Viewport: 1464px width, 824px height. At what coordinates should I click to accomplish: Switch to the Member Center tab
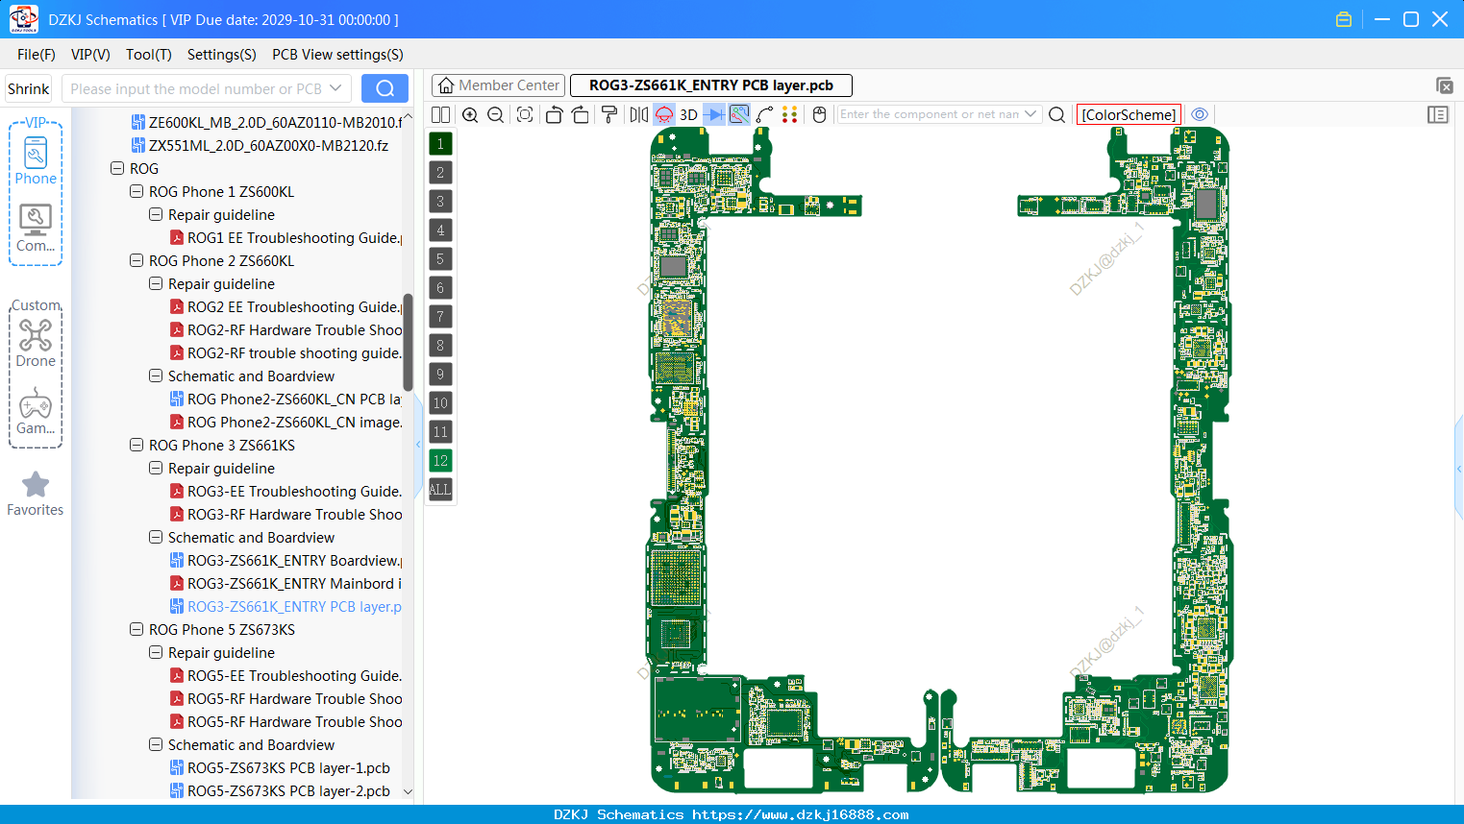coord(499,85)
